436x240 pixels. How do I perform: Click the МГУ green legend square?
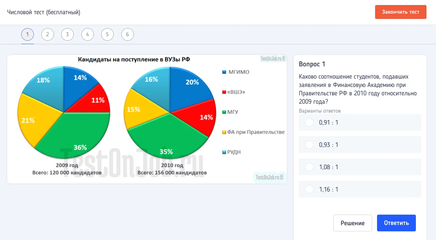click(x=224, y=112)
